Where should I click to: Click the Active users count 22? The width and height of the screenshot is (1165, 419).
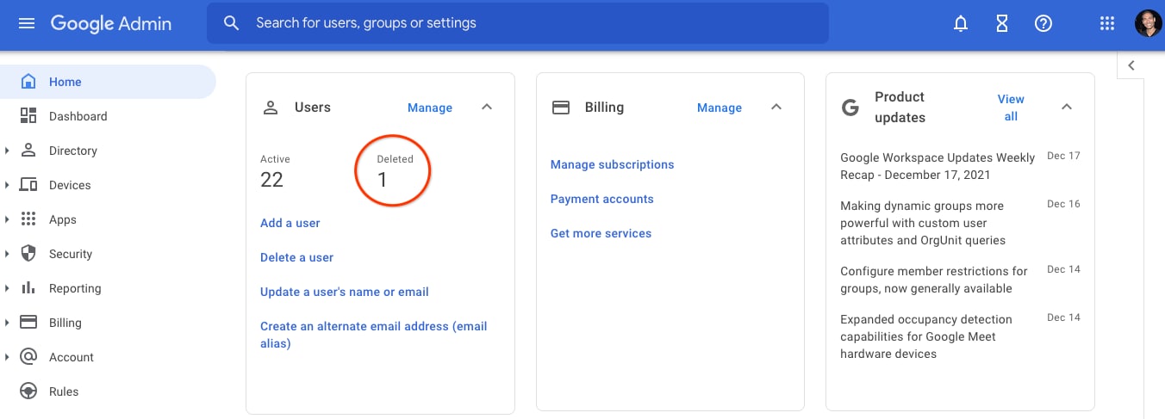(x=272, y=179)
